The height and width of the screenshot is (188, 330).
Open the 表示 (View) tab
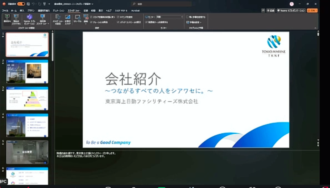(101, 11)
